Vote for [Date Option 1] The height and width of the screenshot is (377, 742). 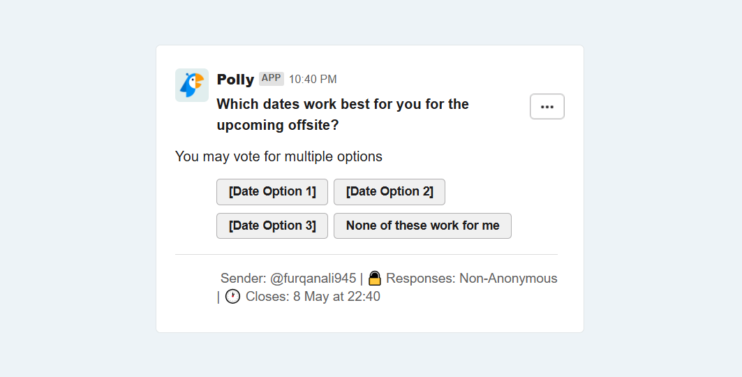click(272, 192)
